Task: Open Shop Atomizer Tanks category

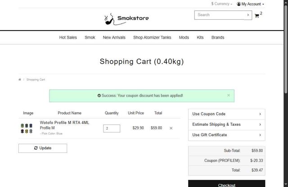Action: [x=152, y=37]
